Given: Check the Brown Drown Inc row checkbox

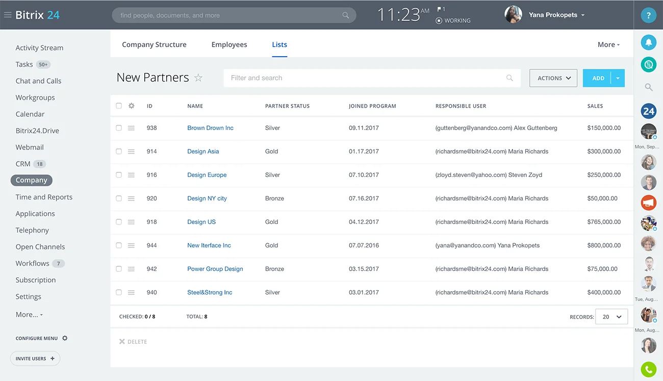Looking at the screenshot, I should [119, 128].
